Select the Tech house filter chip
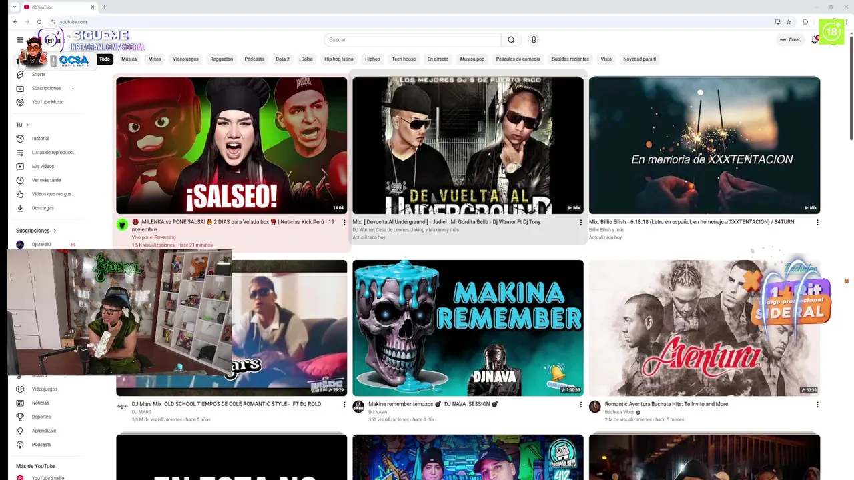This screenshot has height=480, width=854. coord(404,59)
